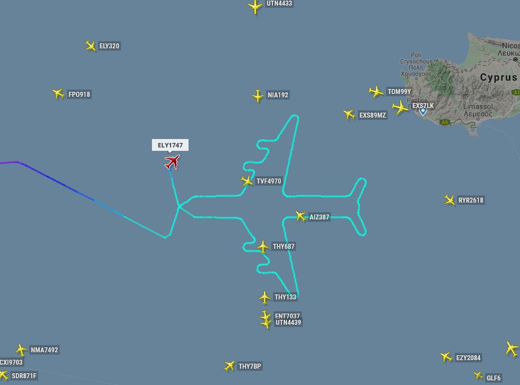
Task: Click the ELY320 plane icon
Action: tap(91, 46)
